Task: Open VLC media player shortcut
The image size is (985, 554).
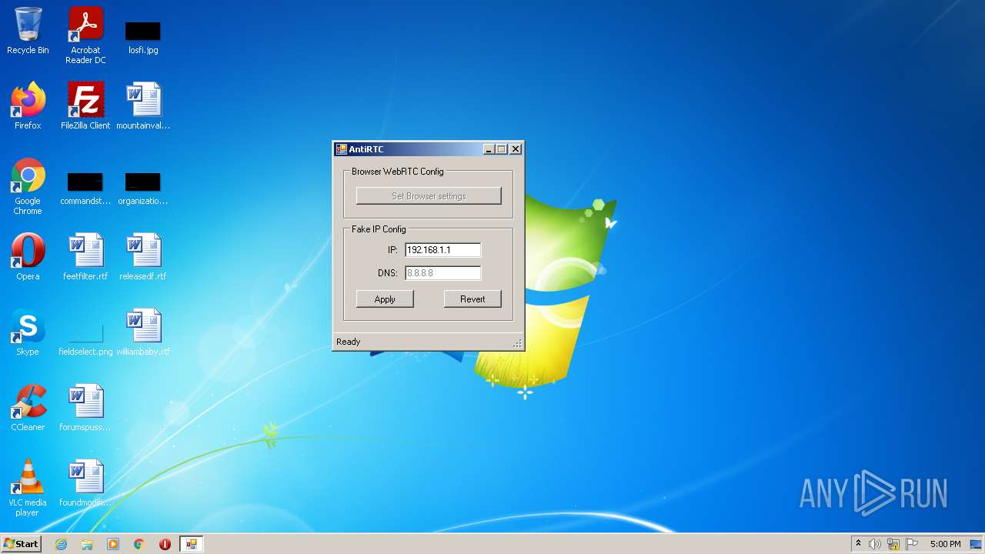Action: [28, 488]
